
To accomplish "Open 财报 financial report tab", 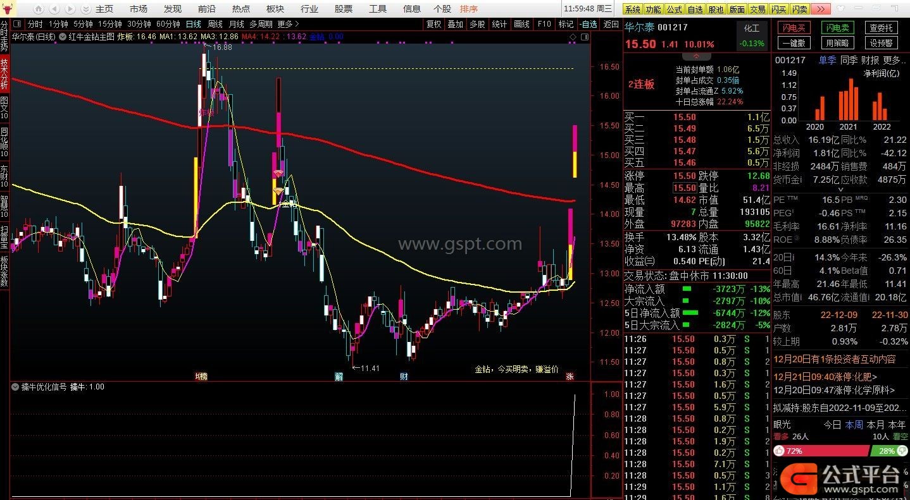I will pyautogui.click(x=870, y=60).
